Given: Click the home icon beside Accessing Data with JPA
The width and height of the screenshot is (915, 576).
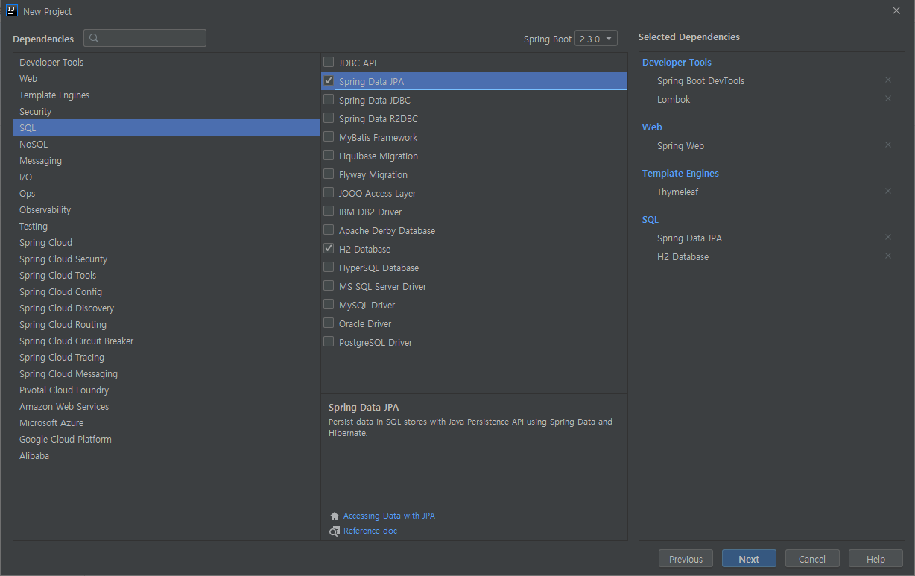Looking at the screenshot, I should pos(335,516).
